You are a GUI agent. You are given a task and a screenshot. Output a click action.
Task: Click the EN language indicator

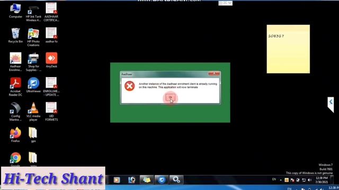coord(274,179)
